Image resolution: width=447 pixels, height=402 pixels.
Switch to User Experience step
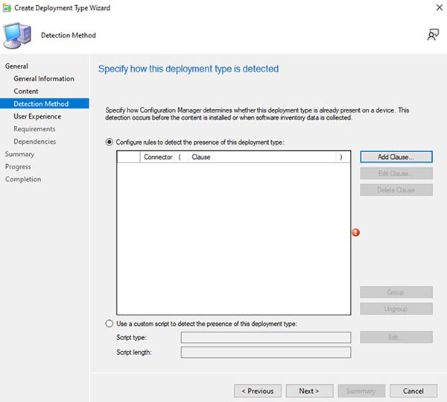pyautogui.click(x=37, y=116)
